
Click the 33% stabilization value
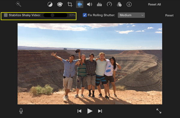coord(72,15)
